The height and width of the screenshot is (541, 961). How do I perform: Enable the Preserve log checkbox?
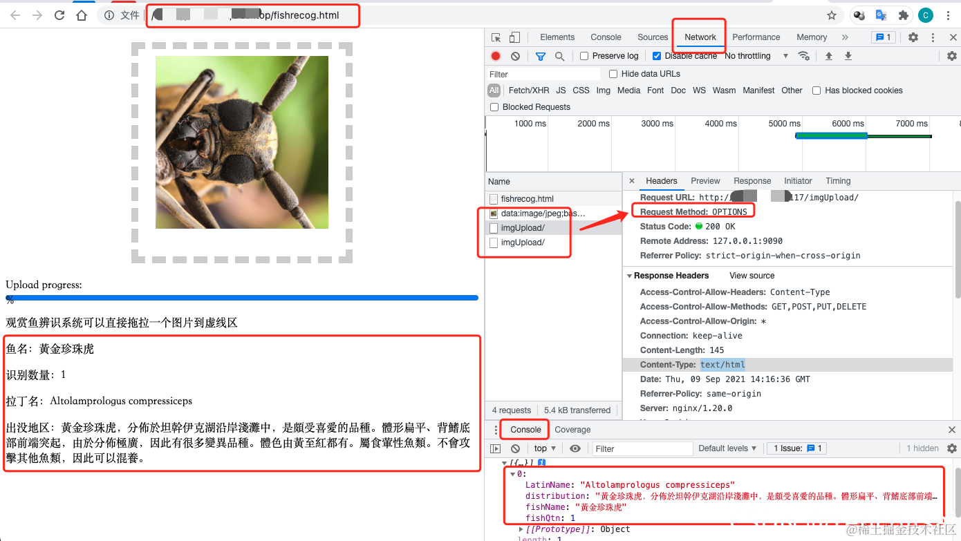[584, 55]
